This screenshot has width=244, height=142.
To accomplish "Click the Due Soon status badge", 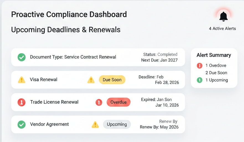I will 112,80.
